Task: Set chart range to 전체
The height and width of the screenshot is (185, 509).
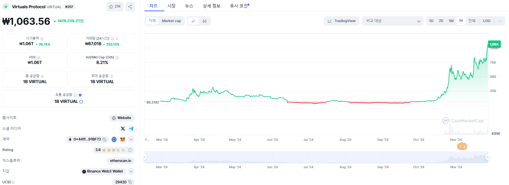Action: [472, 21]
